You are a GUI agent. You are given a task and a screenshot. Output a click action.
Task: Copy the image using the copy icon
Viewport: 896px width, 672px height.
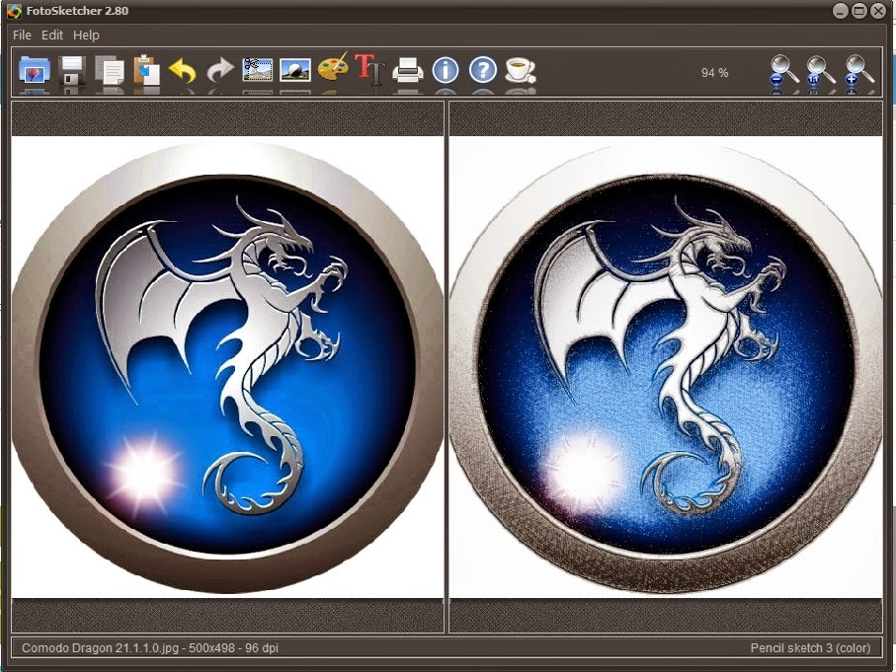(109, 71)
